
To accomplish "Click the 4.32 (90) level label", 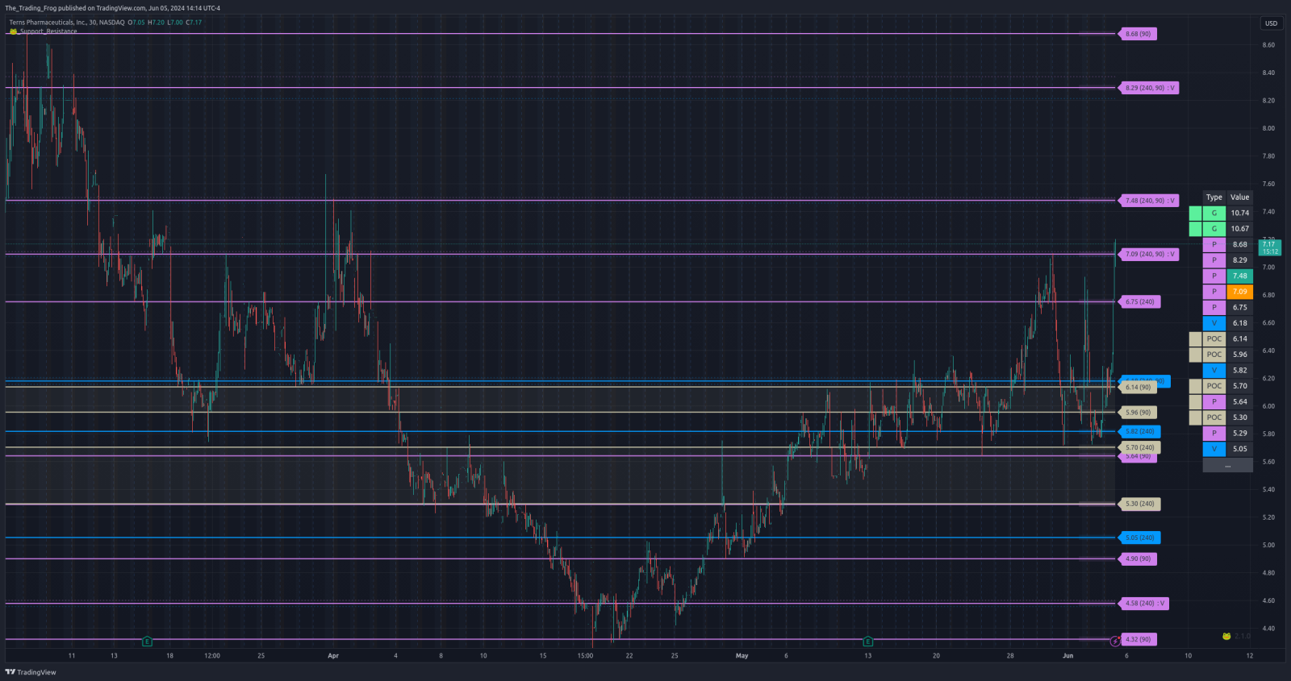I will coord(1138,640).
